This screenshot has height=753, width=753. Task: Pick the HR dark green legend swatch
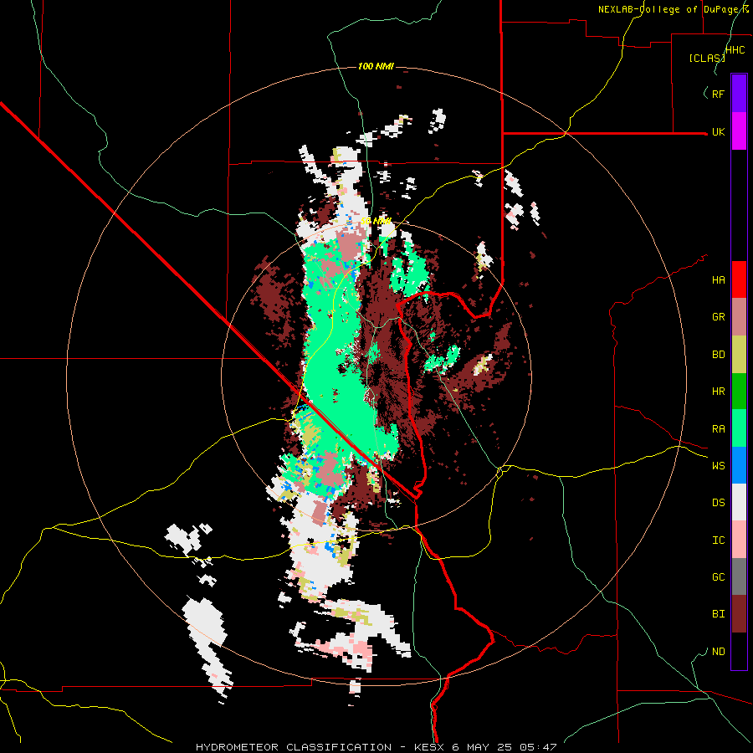pos(739,392)
